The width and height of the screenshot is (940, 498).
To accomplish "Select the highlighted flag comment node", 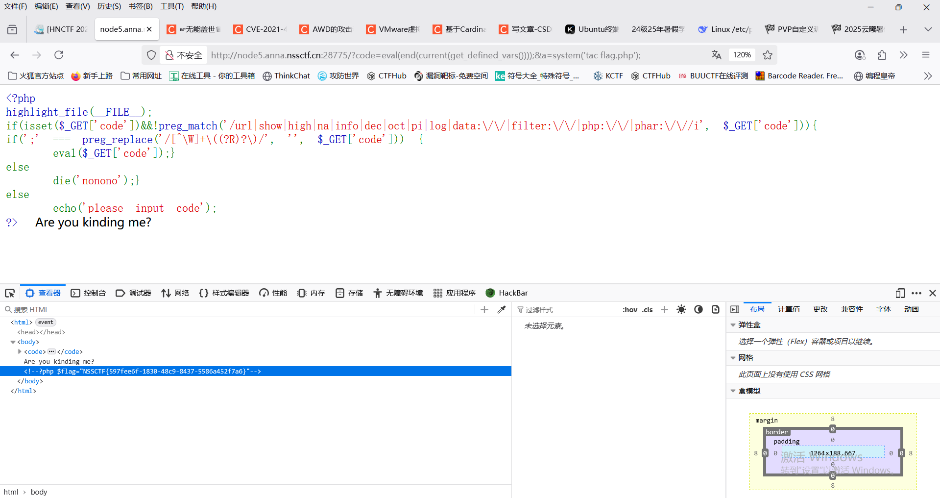I will 256,371.
